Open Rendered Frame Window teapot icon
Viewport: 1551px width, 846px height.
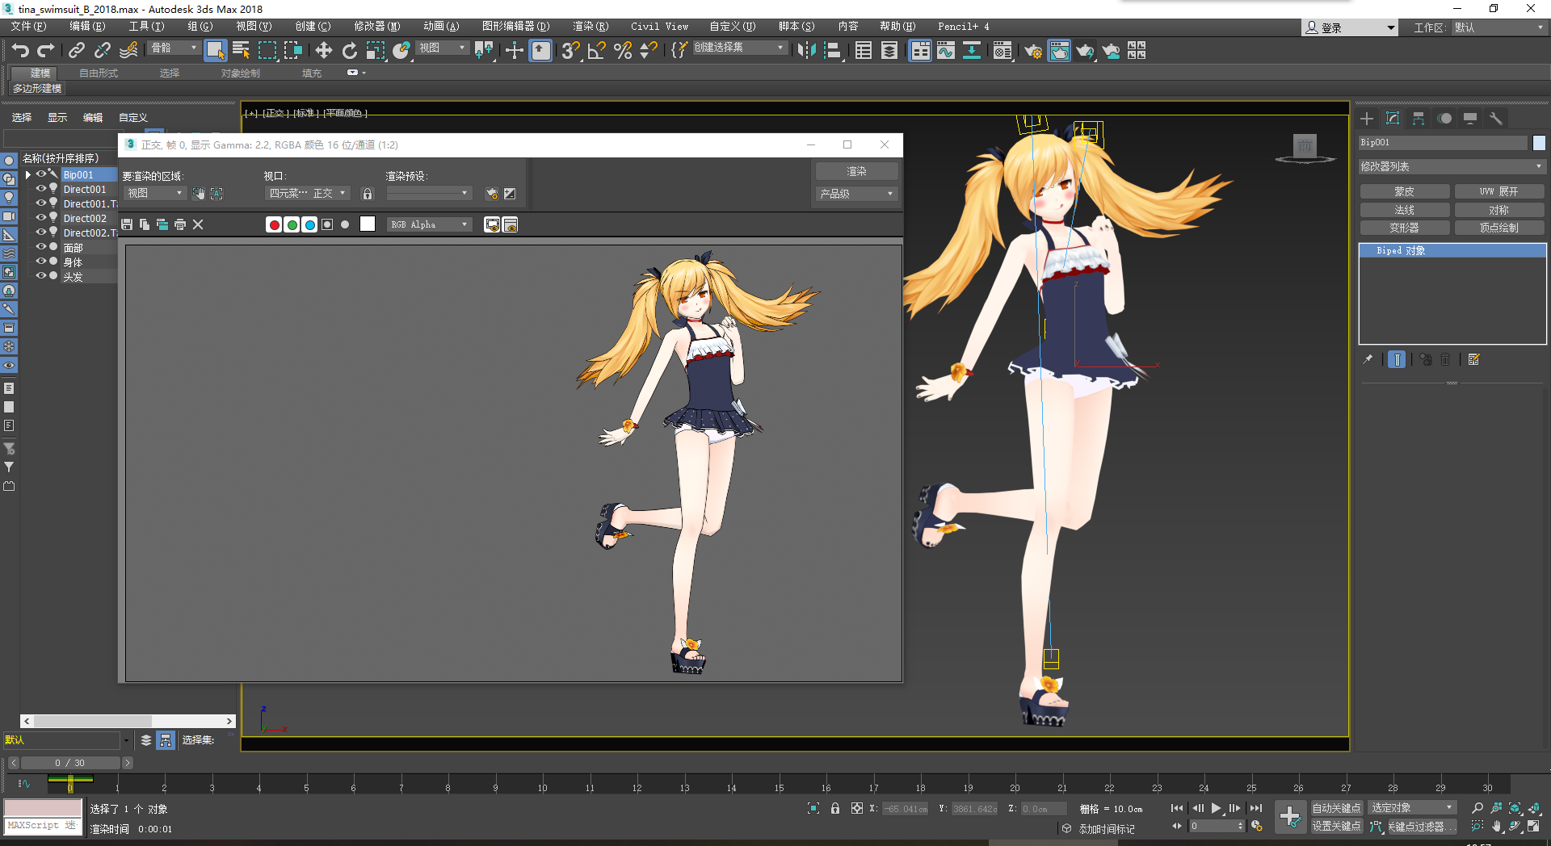1059,51
